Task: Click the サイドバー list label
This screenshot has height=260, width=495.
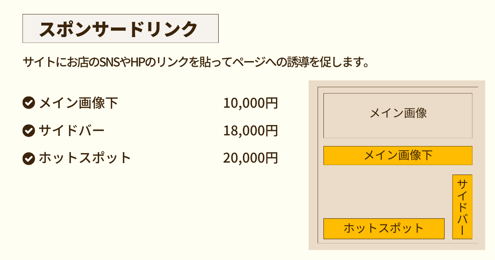Action: (72, 131)
